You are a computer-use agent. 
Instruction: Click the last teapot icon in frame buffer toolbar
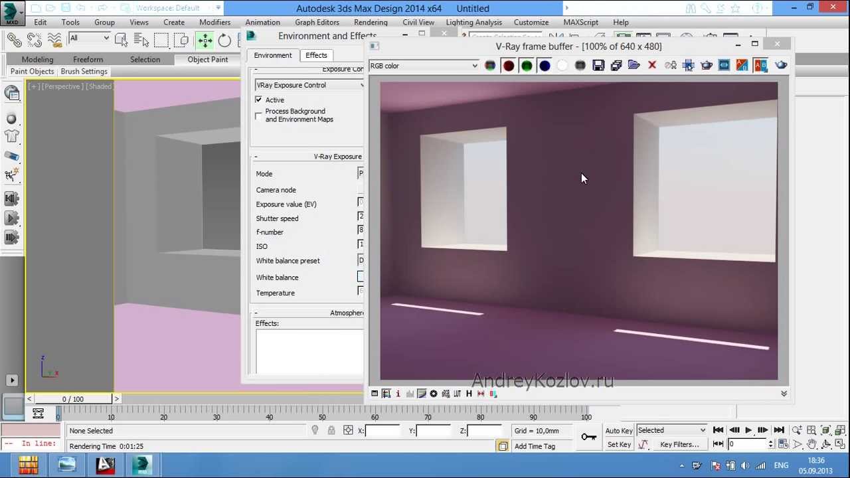[x=781, y=65]
